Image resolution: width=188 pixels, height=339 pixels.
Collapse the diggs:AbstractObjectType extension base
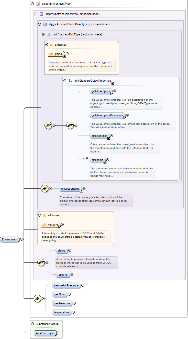tap(36, 14)
